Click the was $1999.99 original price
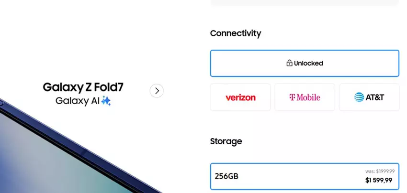 [x=379, y=170]
